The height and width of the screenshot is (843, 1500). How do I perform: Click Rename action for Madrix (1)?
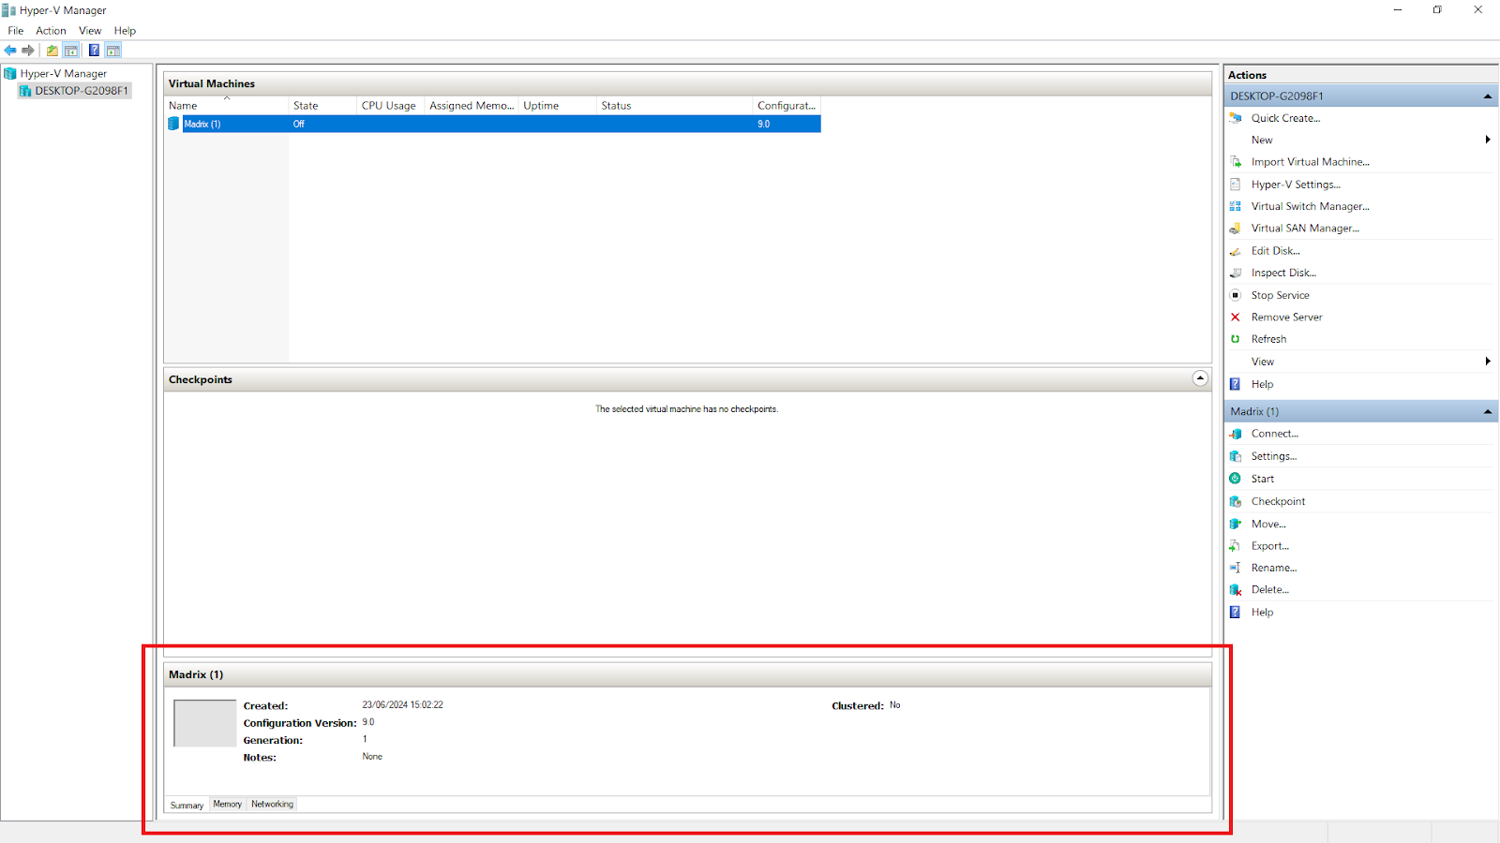point(1274,568)
